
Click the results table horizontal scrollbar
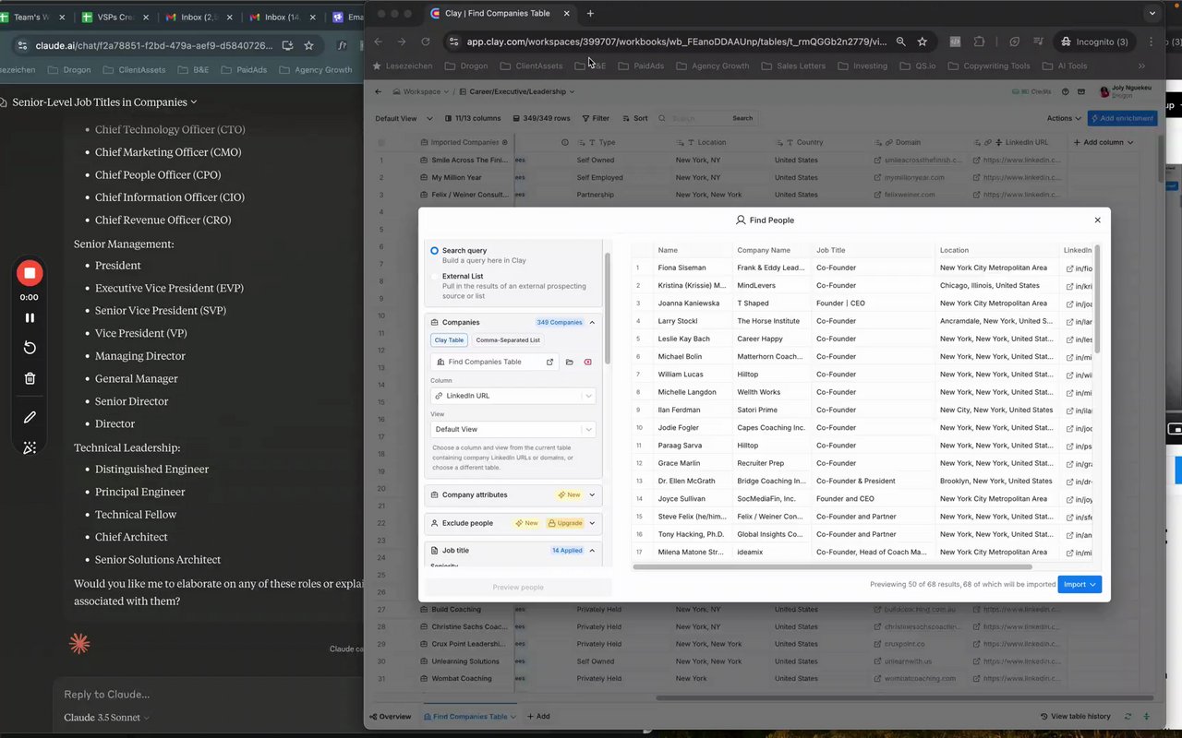coord(832,566)
